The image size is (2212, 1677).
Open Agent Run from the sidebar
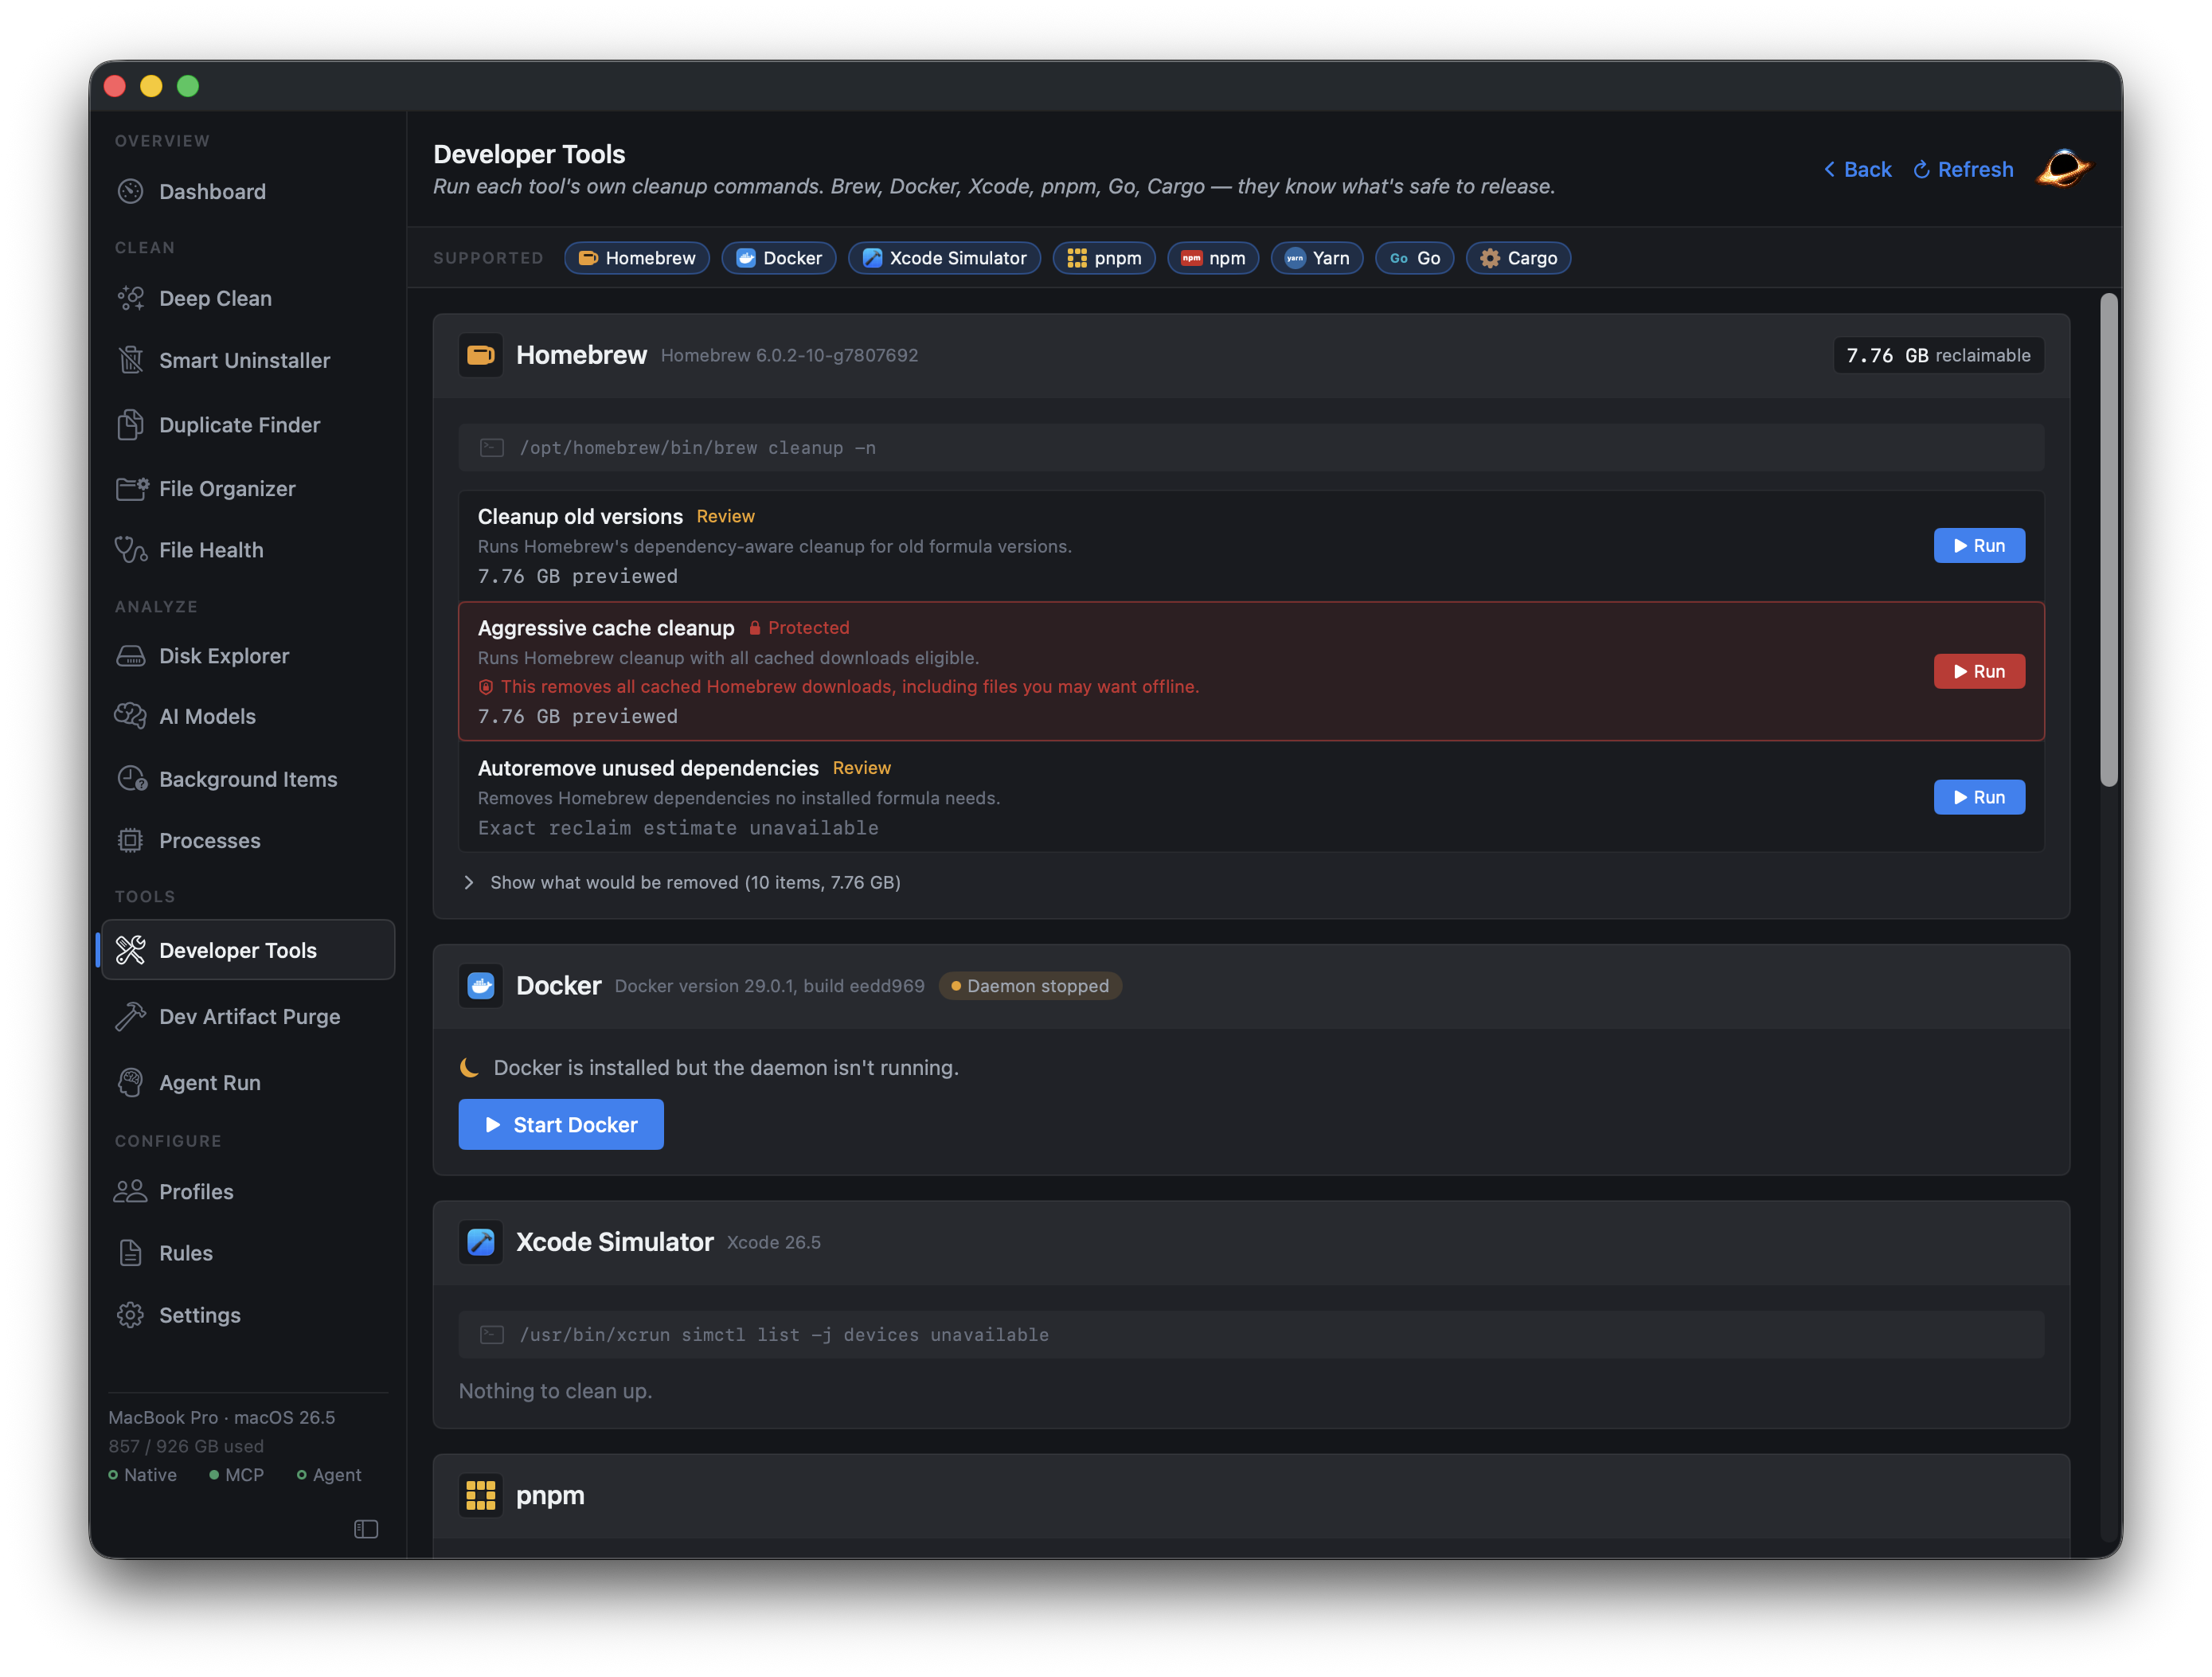tap(247, 1083)
